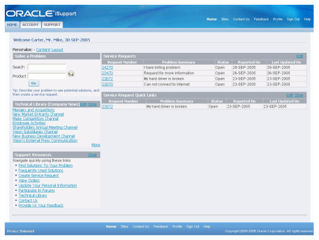The image size is (319, 240).
Task: Open the HOME tab
Action: pyautogui.click(x=12, y=25)
